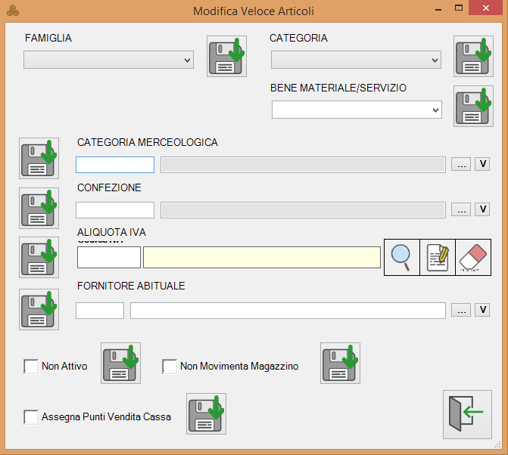Open the BENE MATERIALE/SERVIZIO combo box

tap(356, 110)
